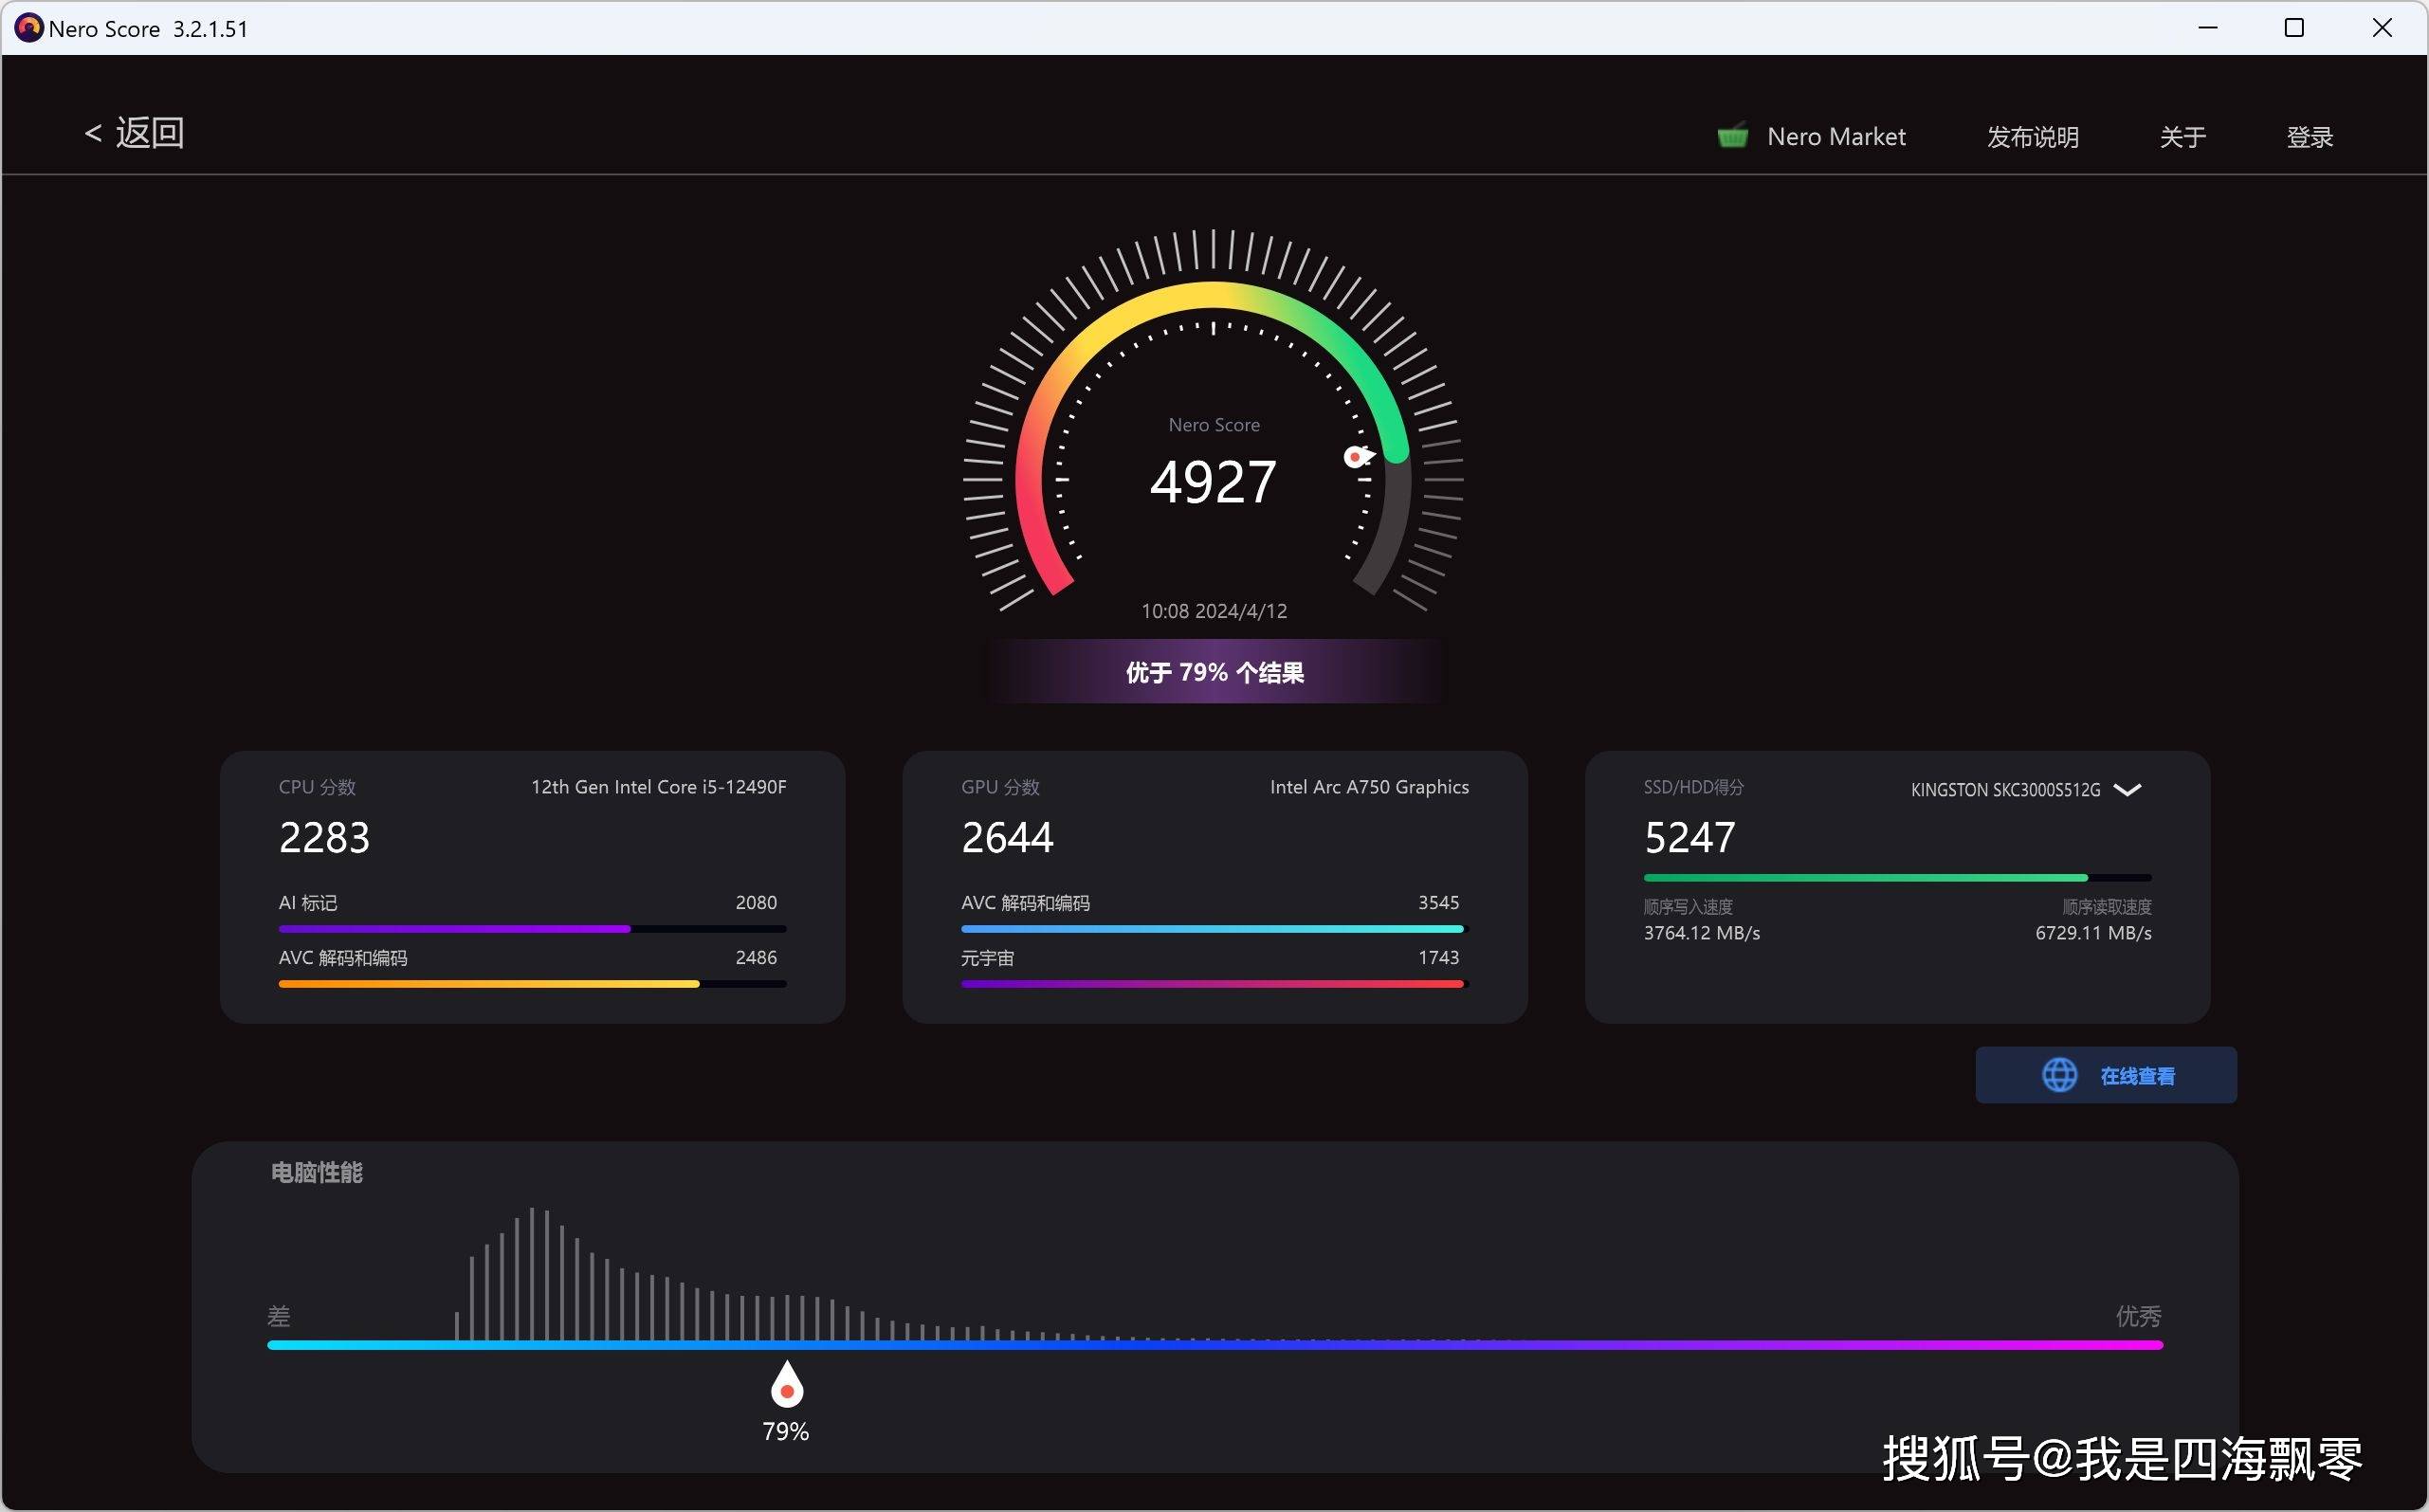Click the rainbow performance scale bar
2429x1512 pixels.
pos(1215,1345)
